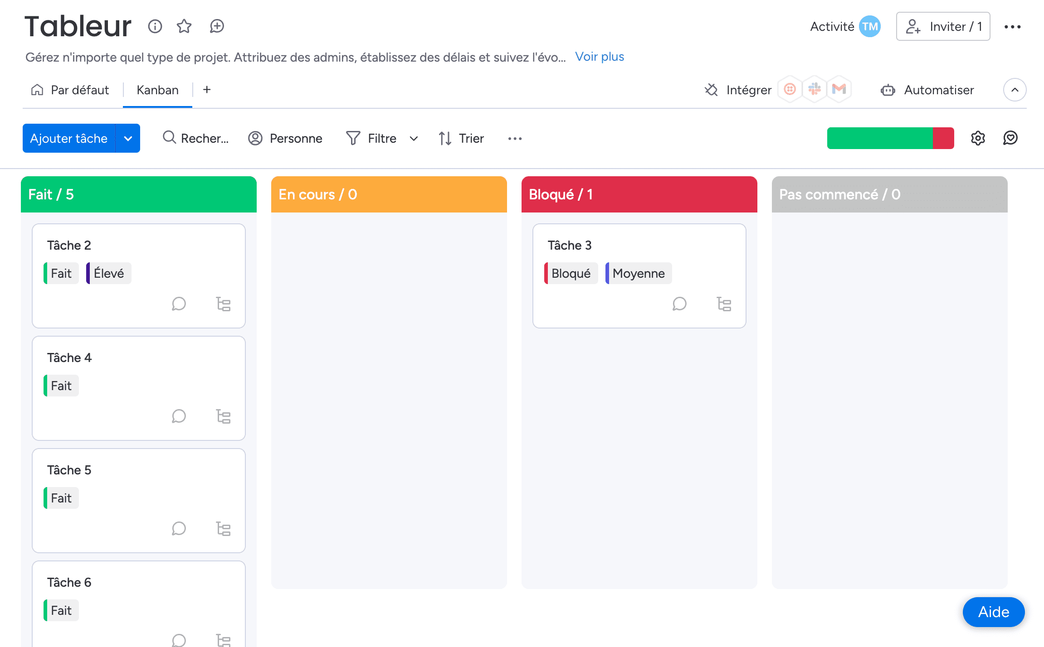Open the Tâche 4 card title
This screenshot has height=647, width=1044.
69,357
